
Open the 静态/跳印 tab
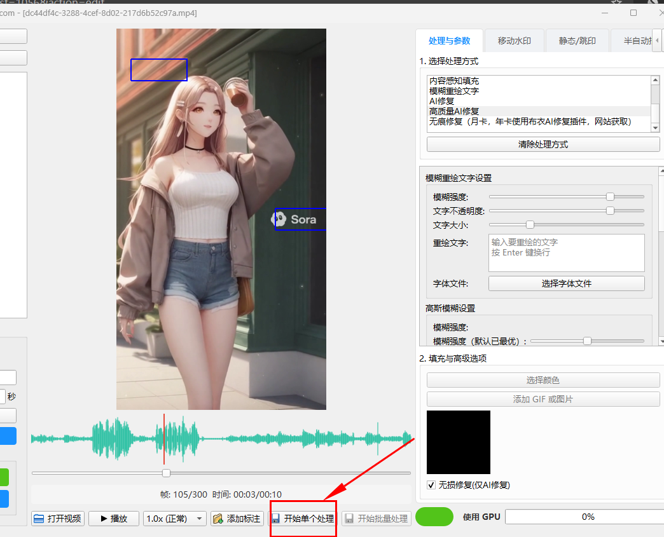click(578, 41)
